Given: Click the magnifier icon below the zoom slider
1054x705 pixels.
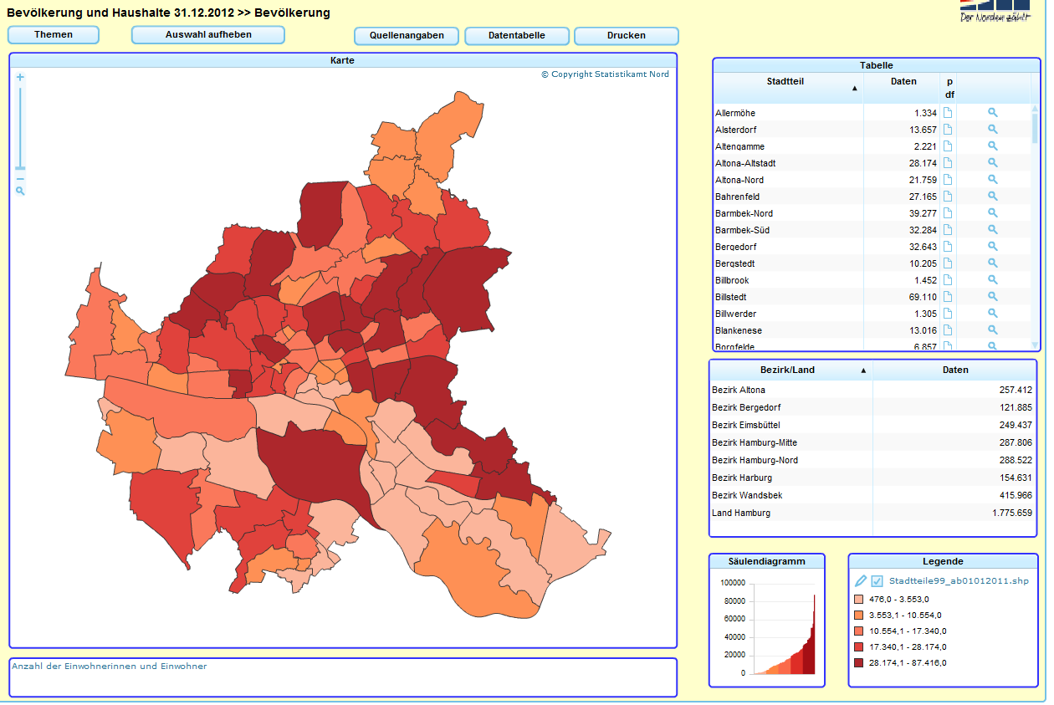Looking at the screenshot, I should [20, 192].
